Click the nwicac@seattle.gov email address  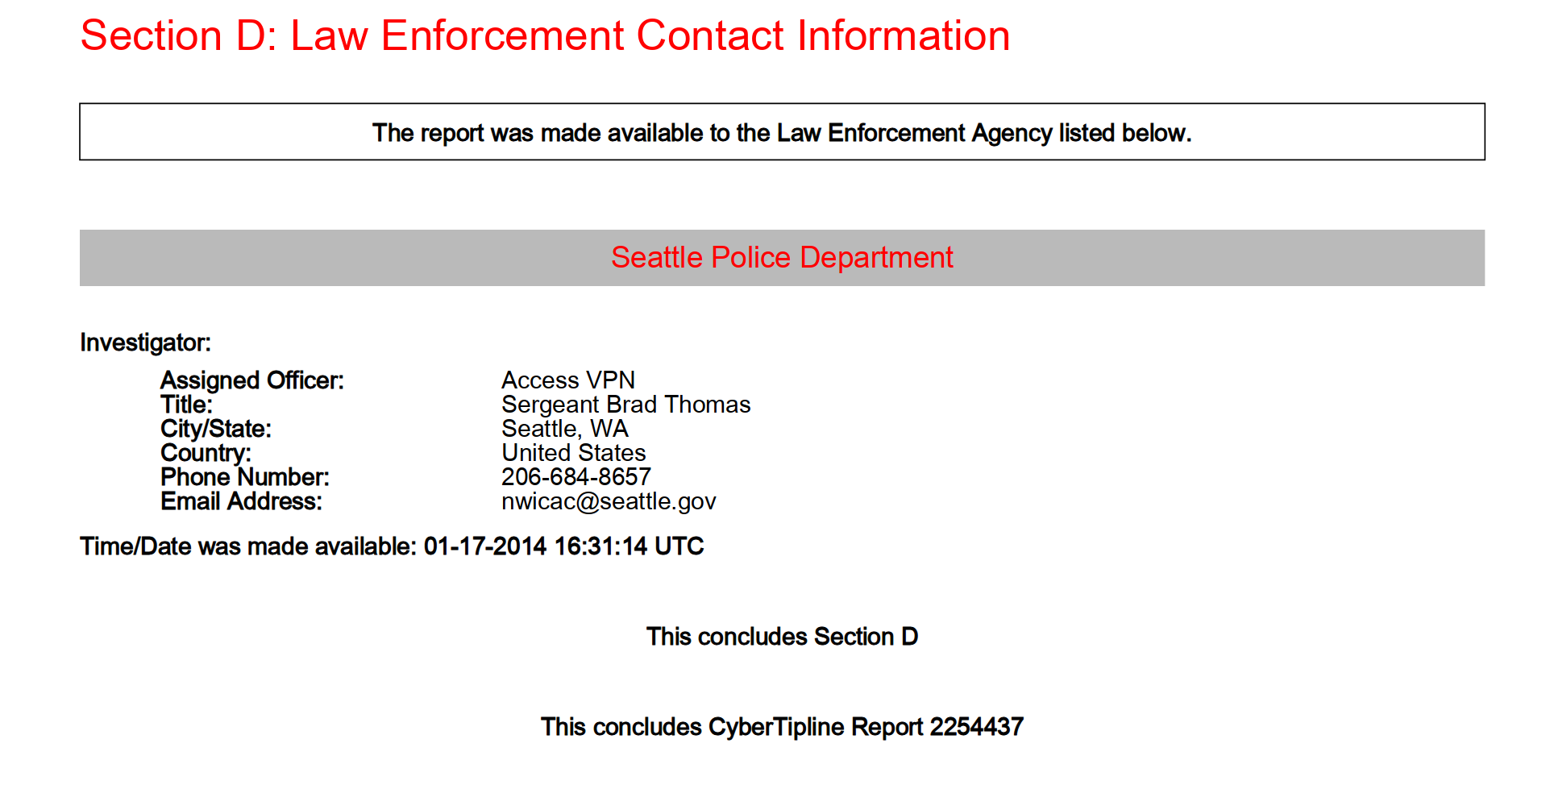click(x=608, y=501)
